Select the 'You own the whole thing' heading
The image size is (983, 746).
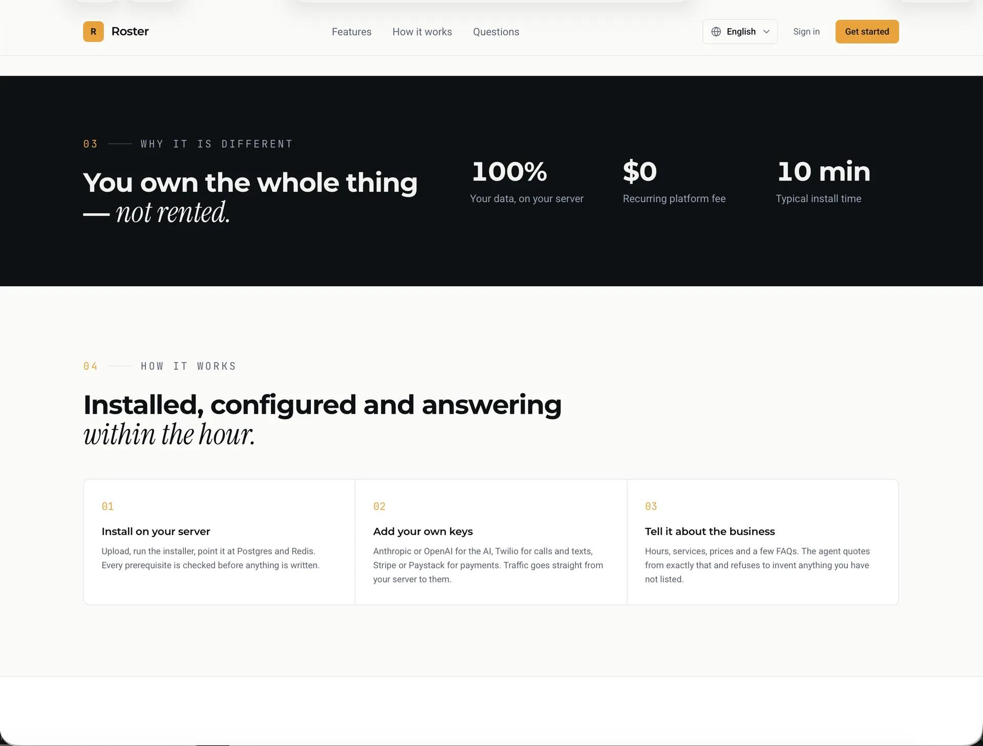point(250,183)
